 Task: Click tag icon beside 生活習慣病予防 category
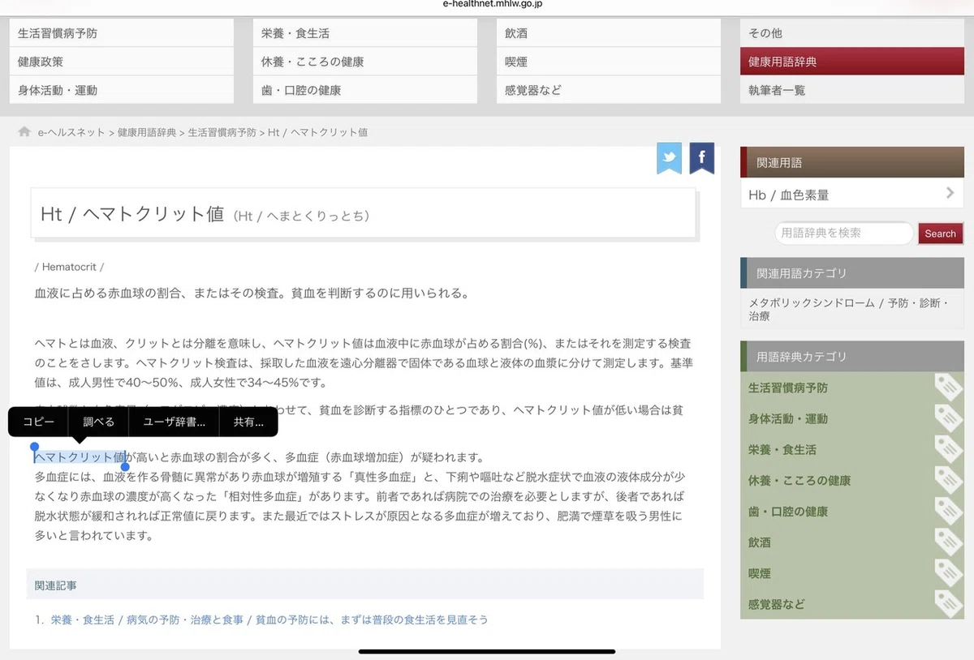pyautogui.click(x=947, y=388)
